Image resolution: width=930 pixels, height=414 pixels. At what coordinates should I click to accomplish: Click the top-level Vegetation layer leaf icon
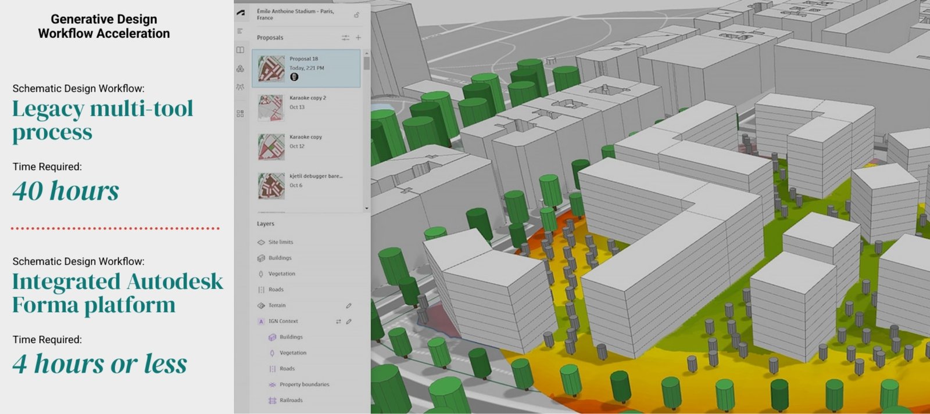(x=261, y=273)
